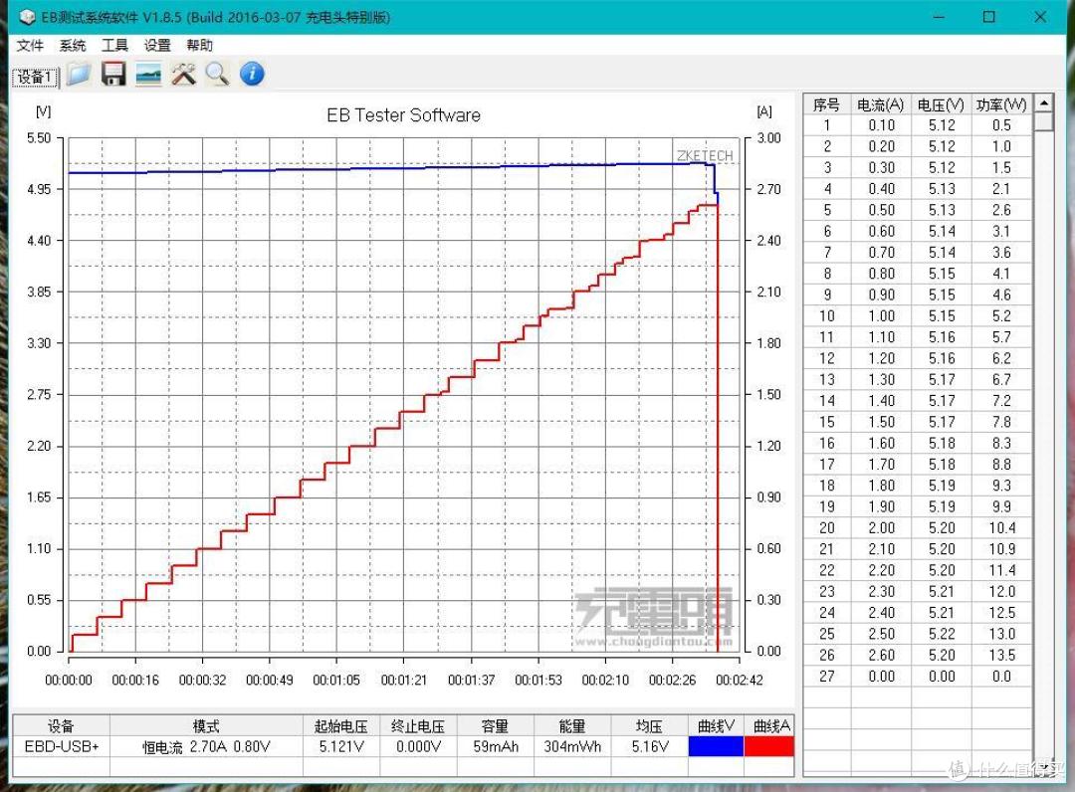Open the settings tools (hammer and wrench) icon

coord(183,74)
